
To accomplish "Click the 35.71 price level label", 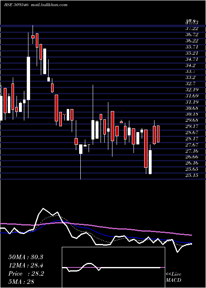I will pos(192,47).
